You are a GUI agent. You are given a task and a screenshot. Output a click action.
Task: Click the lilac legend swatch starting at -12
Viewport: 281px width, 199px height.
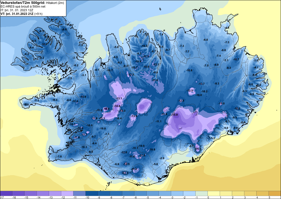(x=67, y=193)
